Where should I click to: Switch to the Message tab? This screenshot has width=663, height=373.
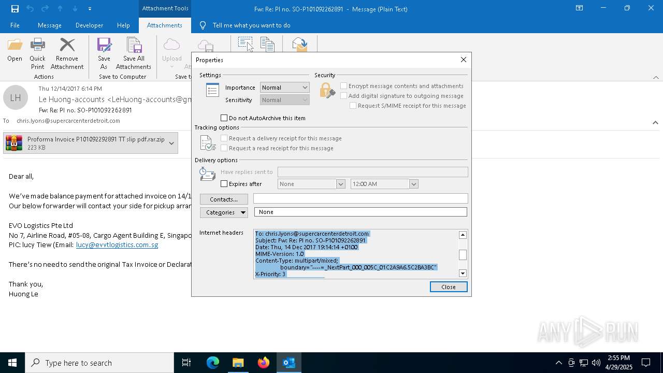click(x=50, y=25)
